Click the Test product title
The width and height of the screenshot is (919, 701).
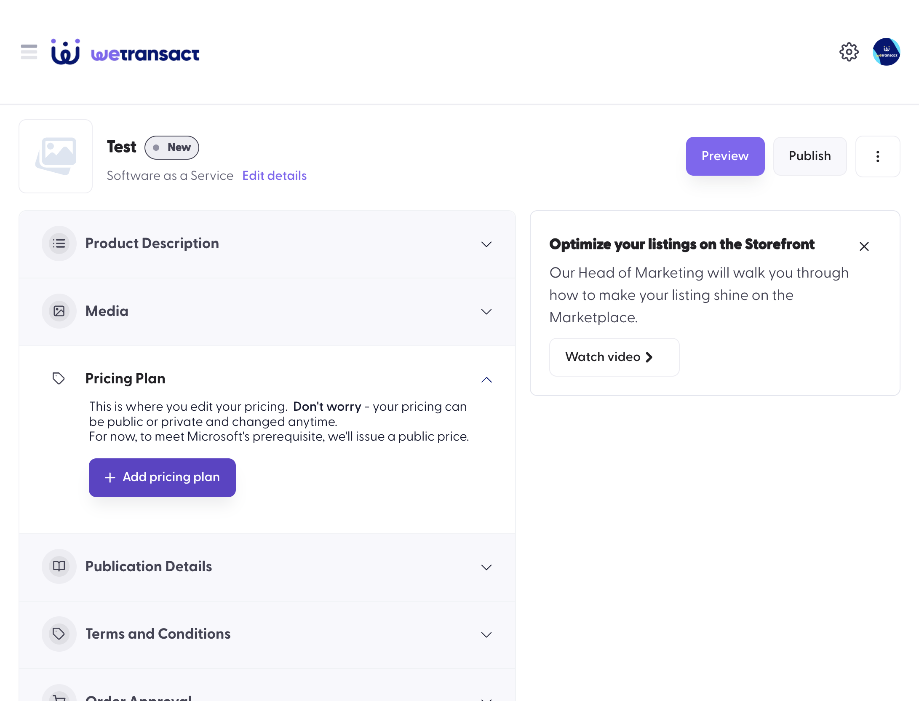[121, 147]
